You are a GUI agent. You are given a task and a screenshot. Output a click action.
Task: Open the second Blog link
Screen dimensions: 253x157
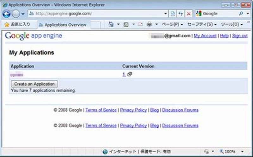coord(154,126)
